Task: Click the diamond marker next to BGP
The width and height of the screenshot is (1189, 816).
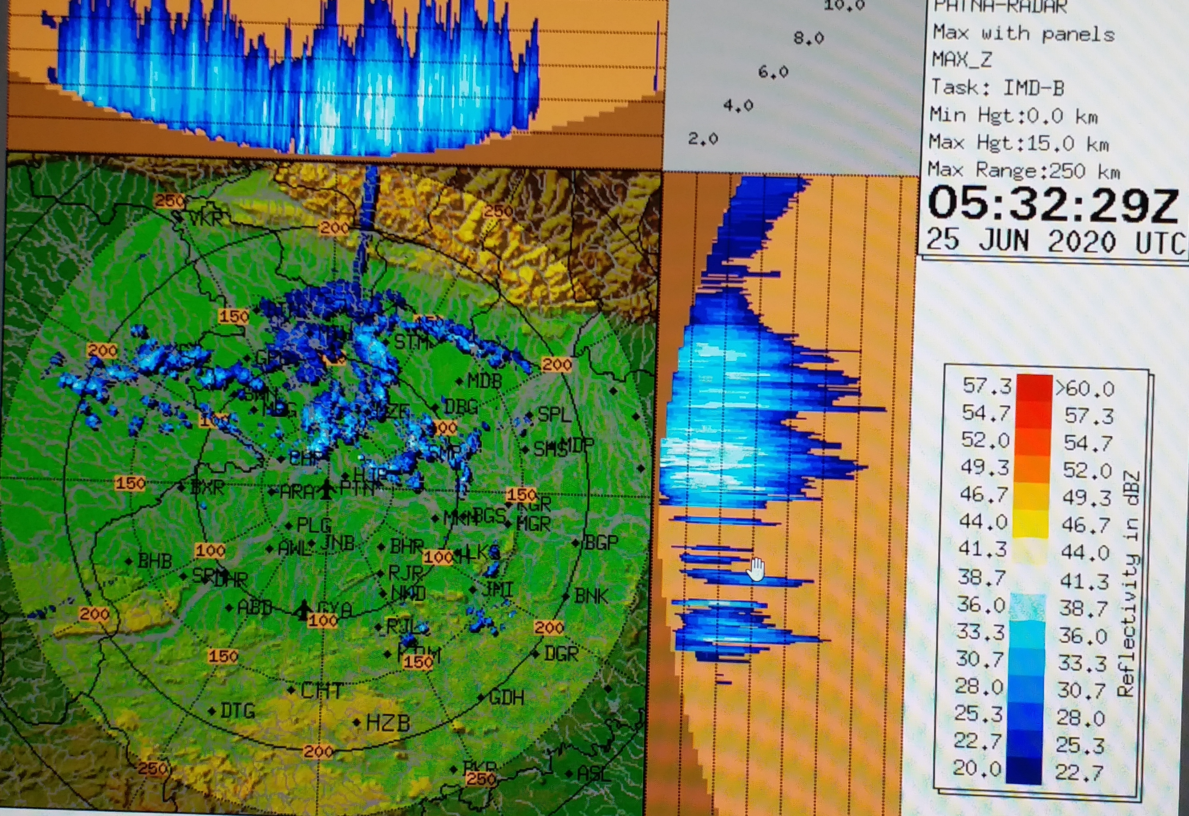Action: pos(575,542)
